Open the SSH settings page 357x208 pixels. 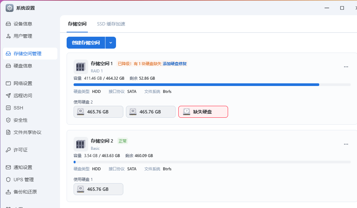pyautogui.click(x=30, y=108)
